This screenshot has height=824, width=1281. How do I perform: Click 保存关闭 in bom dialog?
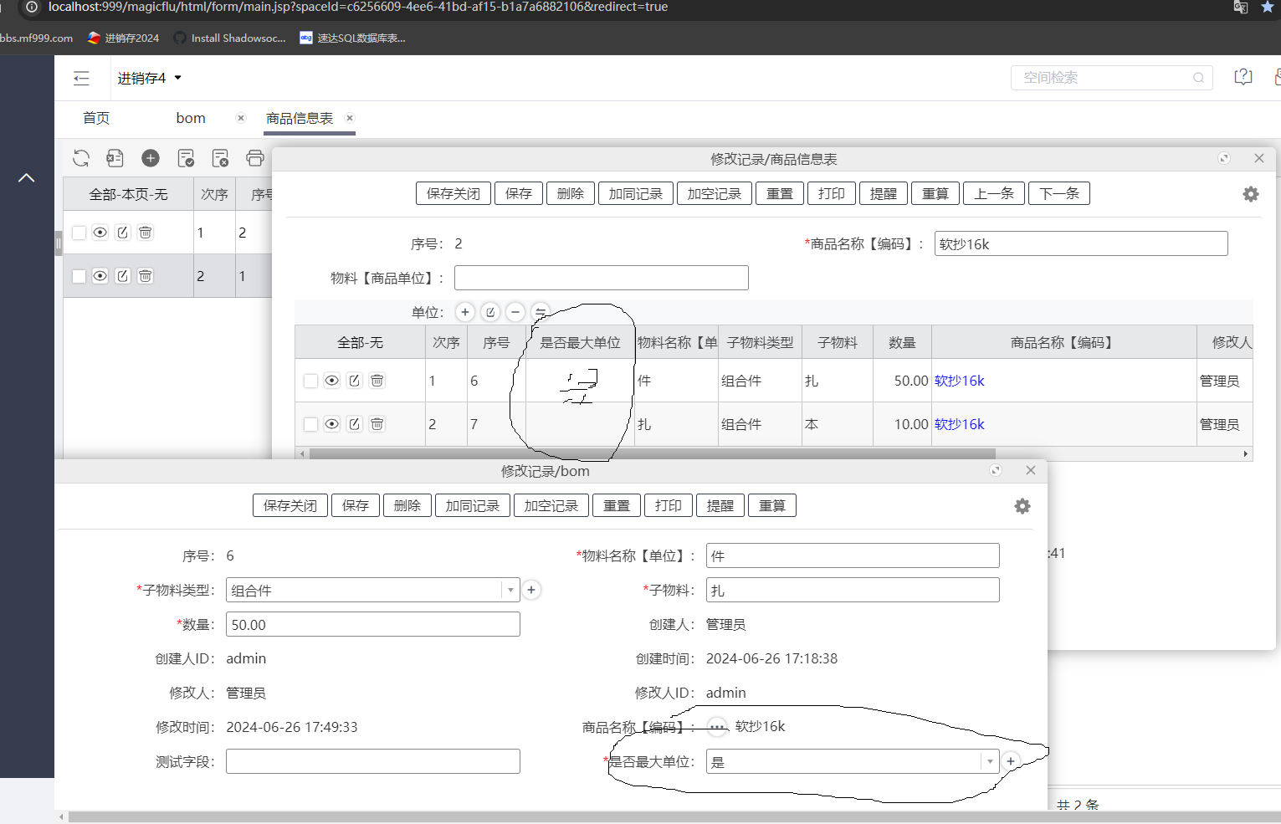click(290, 505)
